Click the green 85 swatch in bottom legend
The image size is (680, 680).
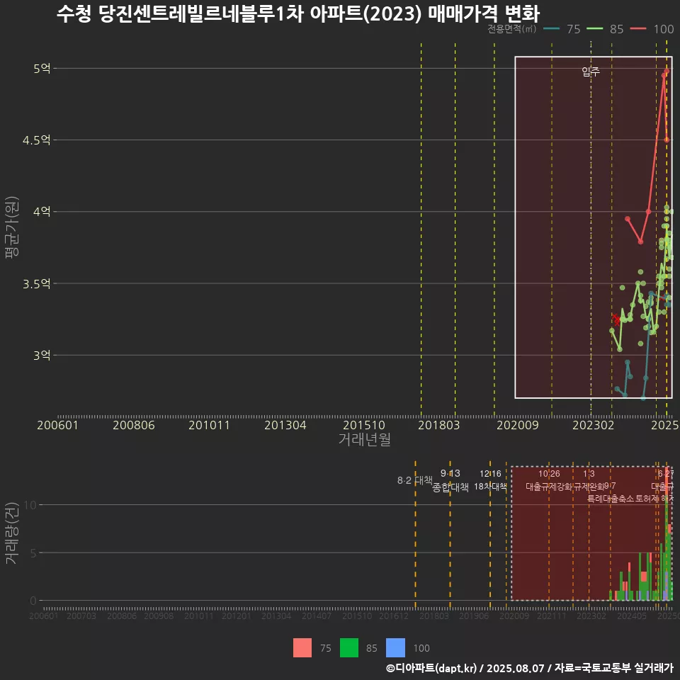(349, 648)
